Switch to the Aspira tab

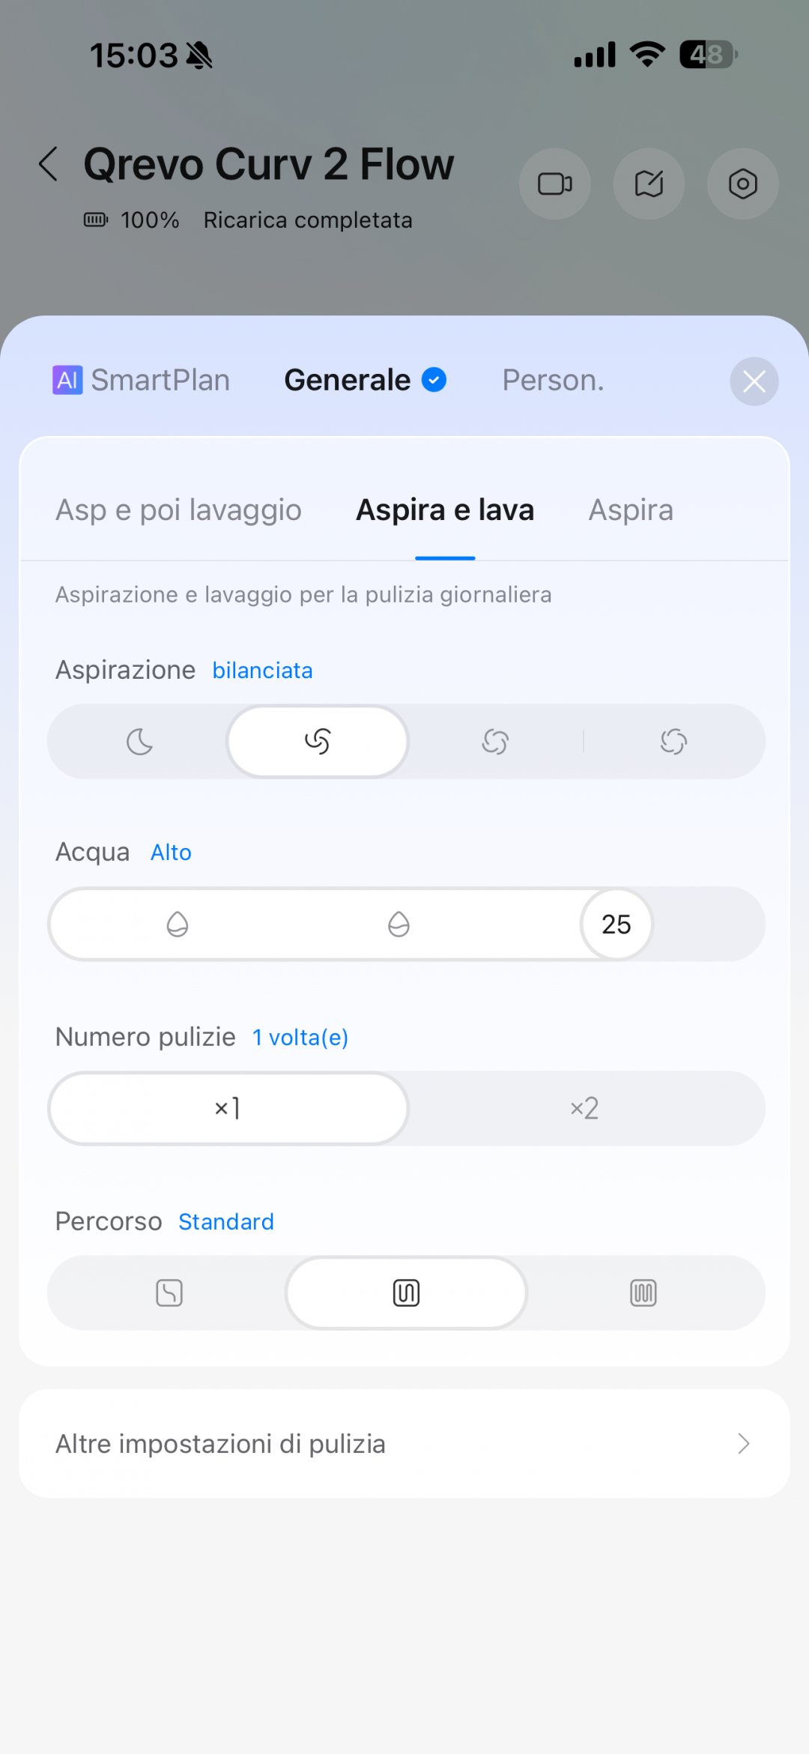[631, 510]
